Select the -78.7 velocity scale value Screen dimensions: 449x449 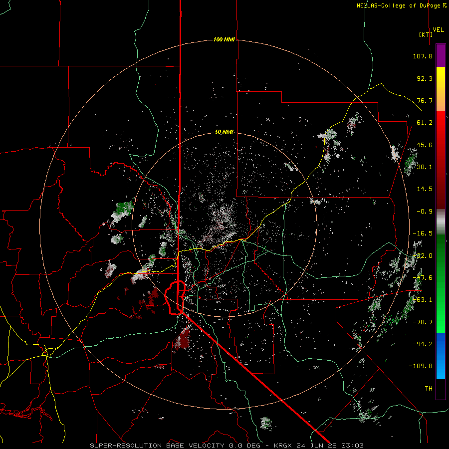(x=423, y=322)
